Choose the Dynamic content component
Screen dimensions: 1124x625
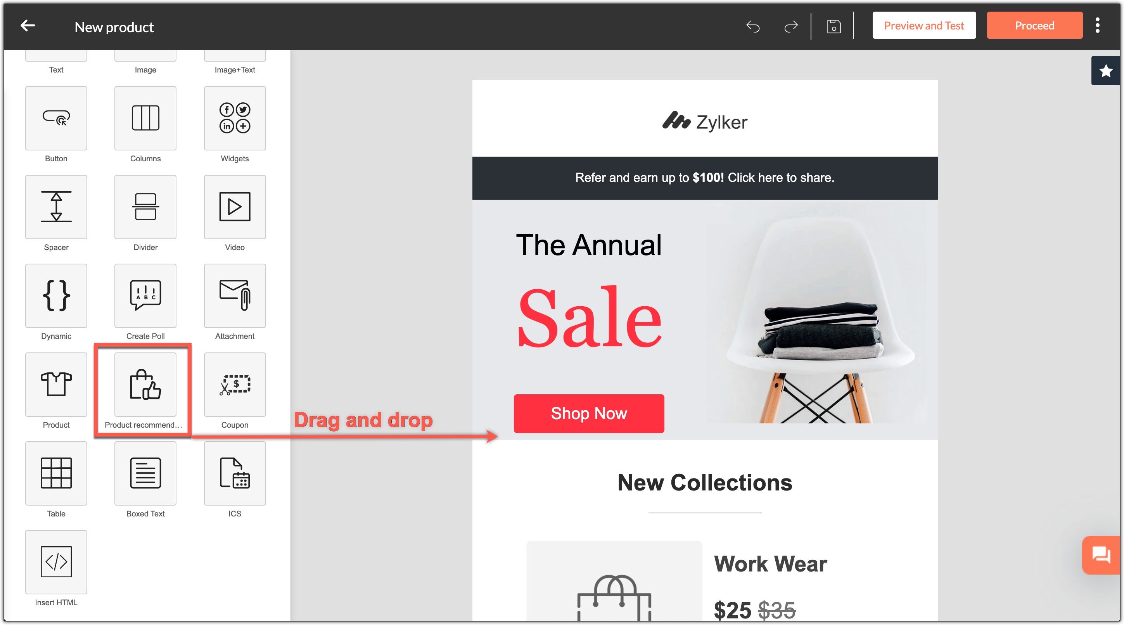coord(56,296)
